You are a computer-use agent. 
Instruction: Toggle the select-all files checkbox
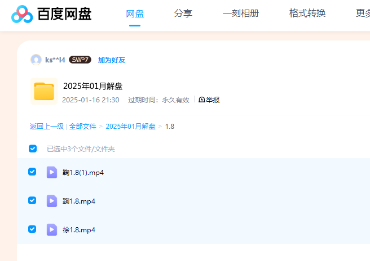(33, 148)
